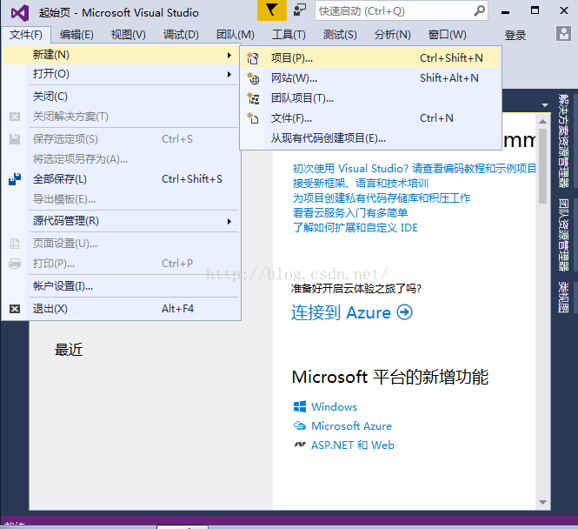Open the send feedback icon
578x529 pixels.
click(x=300, y=10)
